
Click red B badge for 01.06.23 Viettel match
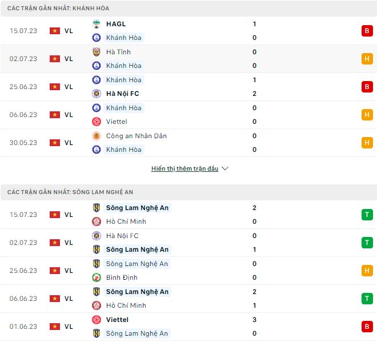[367, 327]
